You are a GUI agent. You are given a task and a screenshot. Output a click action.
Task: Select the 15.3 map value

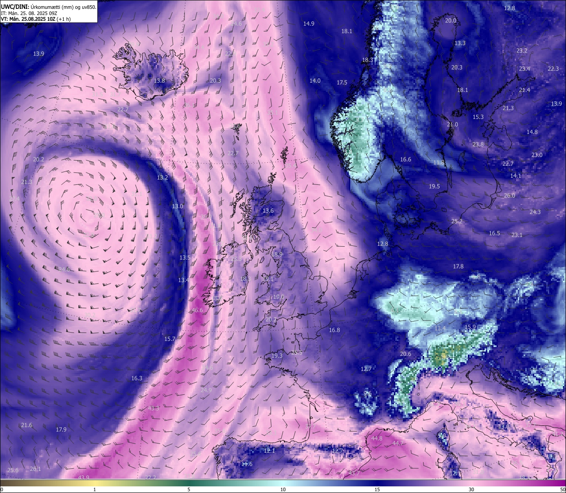[478, 117]
